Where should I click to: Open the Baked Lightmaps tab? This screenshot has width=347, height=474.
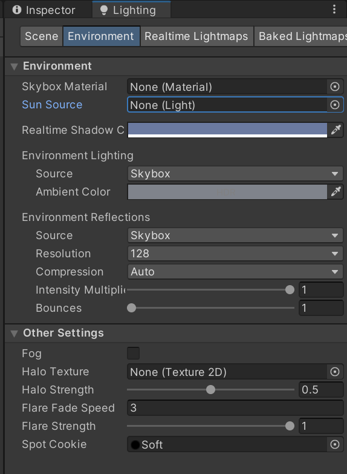coord(300,36)
